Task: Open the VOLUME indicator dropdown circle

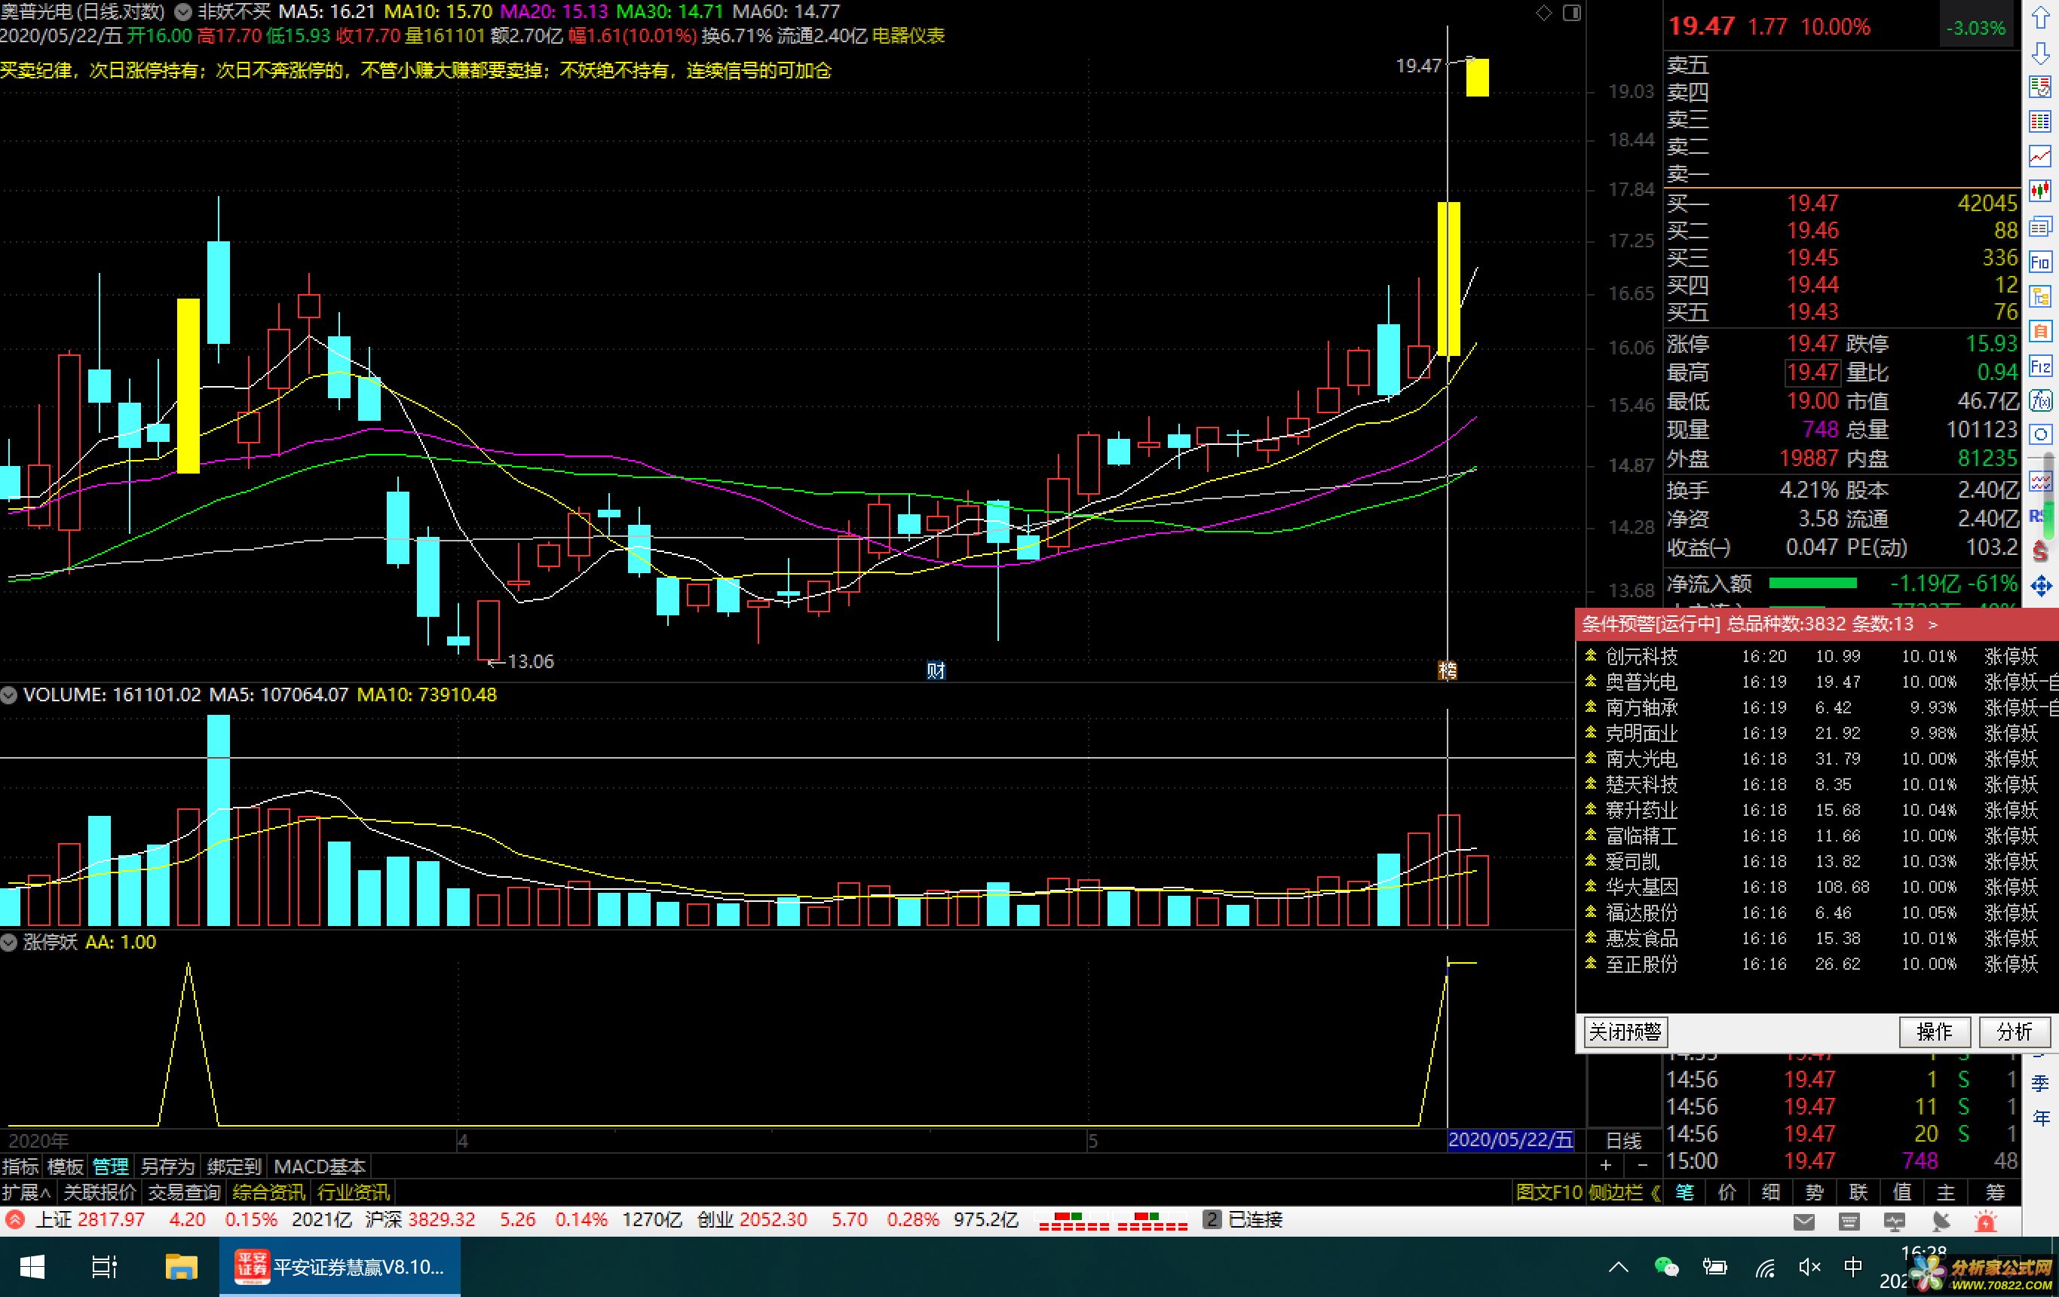Action: pos(9,695)
